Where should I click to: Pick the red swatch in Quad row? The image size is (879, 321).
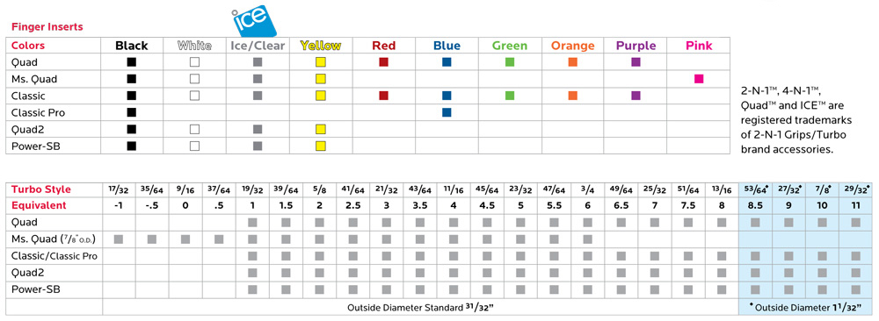tap(383, 62)
